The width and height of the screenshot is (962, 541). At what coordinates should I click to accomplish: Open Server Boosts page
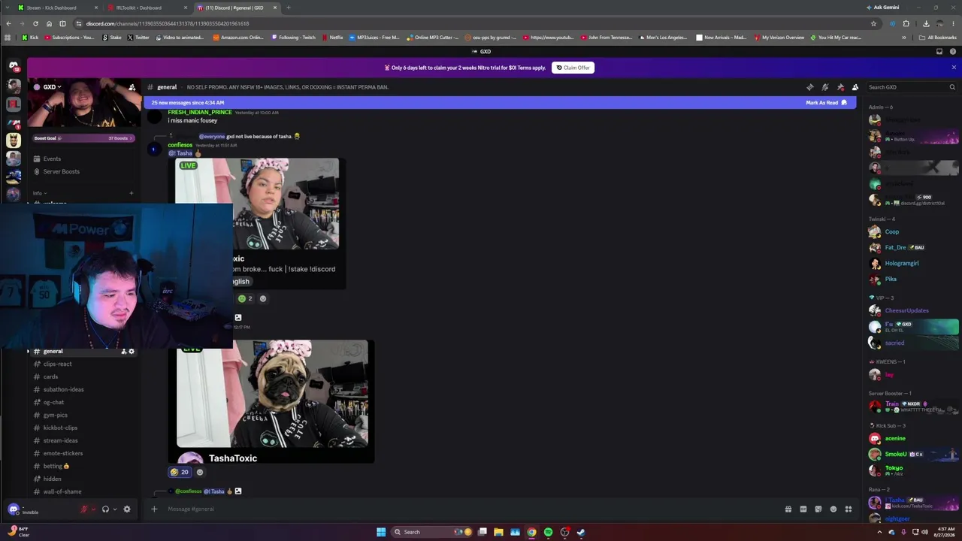pos(61,171)
